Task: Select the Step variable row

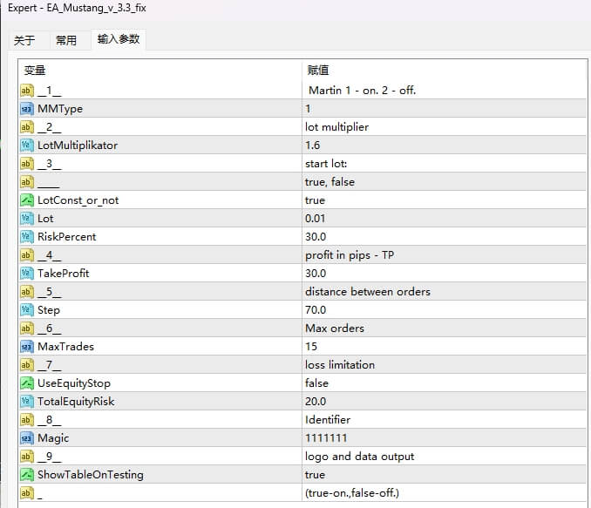Action: [x=49, y=310]
